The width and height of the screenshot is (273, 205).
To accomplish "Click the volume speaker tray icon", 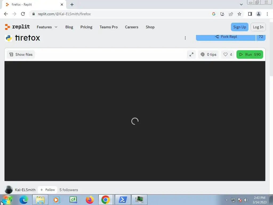I will point(246,200).
